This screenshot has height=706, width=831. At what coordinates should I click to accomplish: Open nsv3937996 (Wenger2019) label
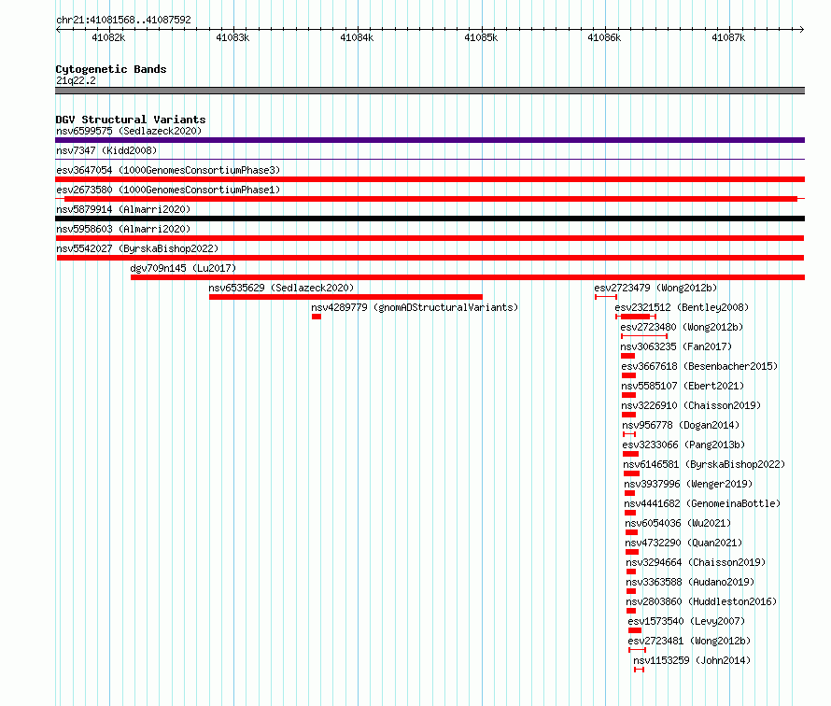coord(688,484)
